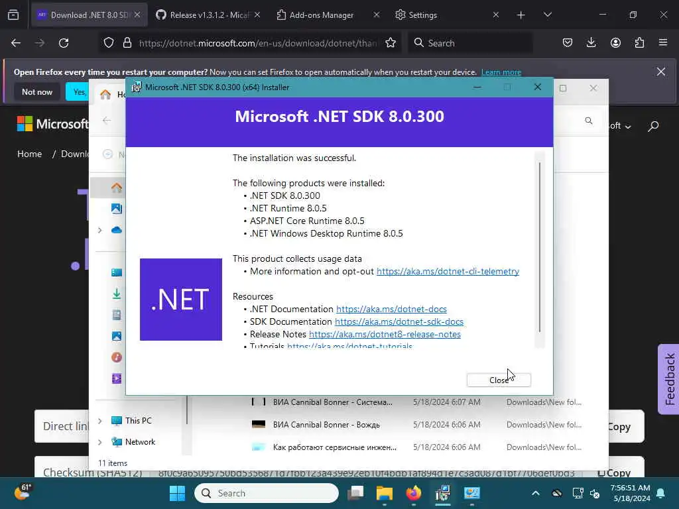Click the Firefox Search box
The image size is (679, 509).
(470, 43)
